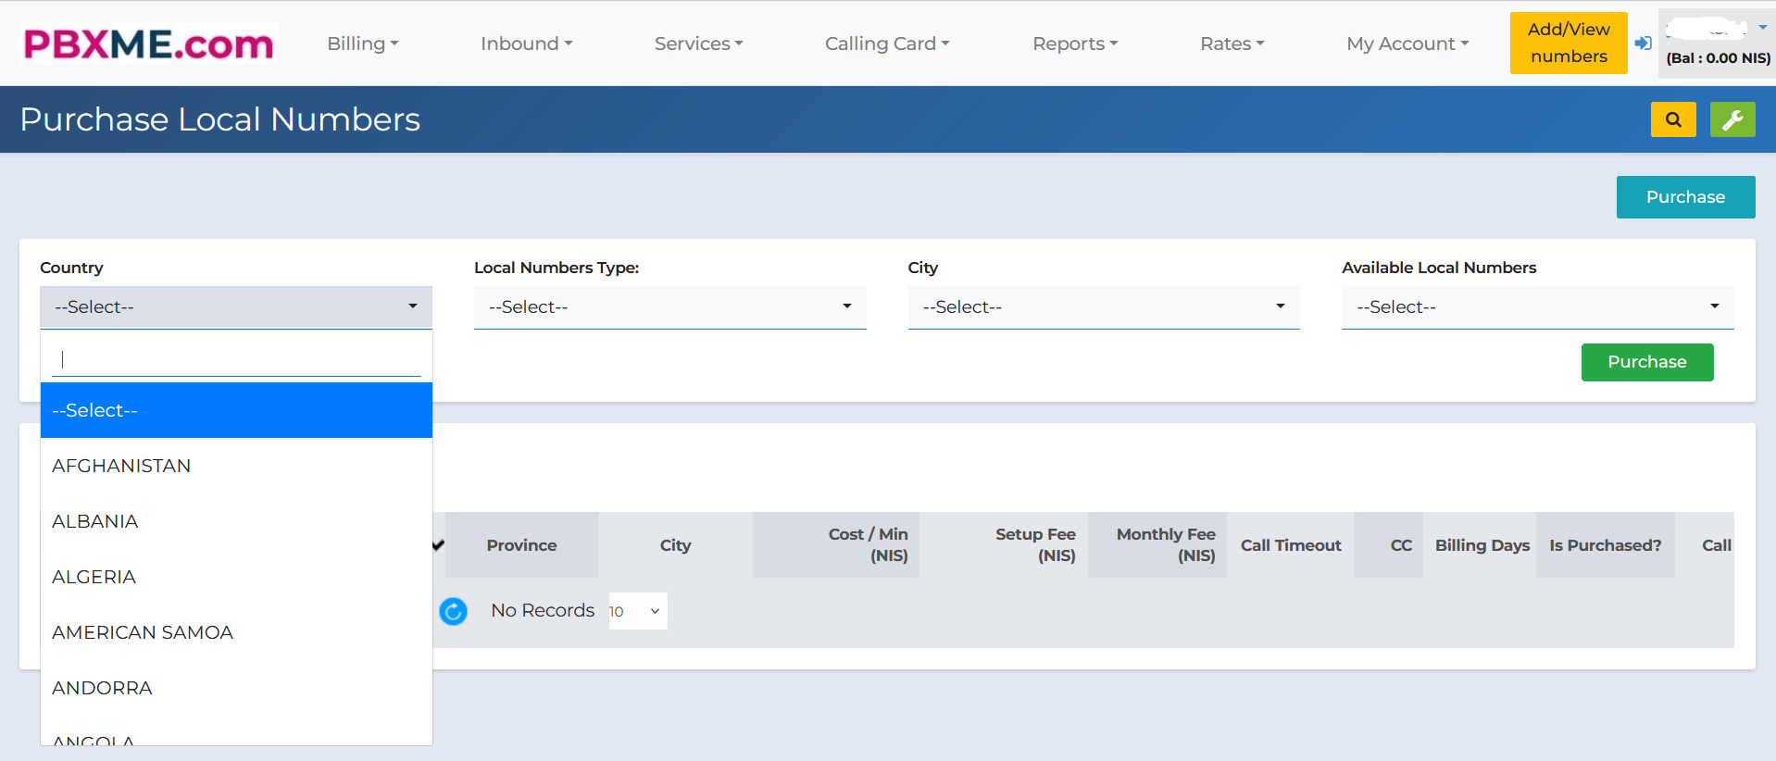This screenshot has width=1776, height=761.
Task: Click the yellow search magnifier icon
Action: 1672,119
